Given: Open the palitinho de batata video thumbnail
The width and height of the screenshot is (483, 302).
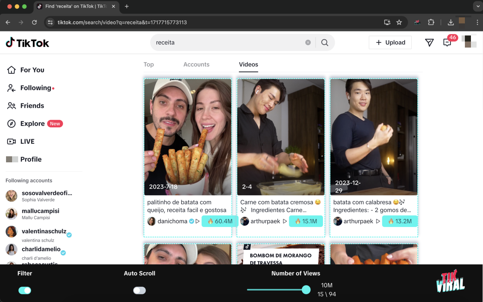Looking at the screenshot, I should pyautogui.click(x=188, y=137).
